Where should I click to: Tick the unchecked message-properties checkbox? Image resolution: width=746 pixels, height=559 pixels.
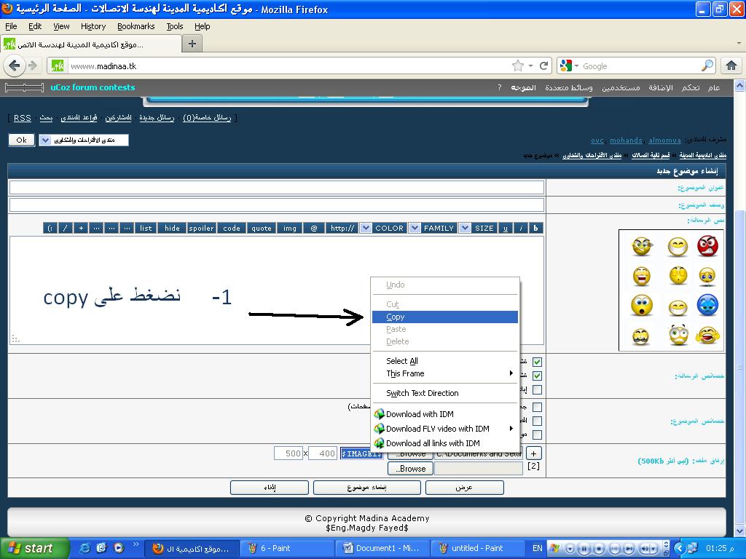537,390
